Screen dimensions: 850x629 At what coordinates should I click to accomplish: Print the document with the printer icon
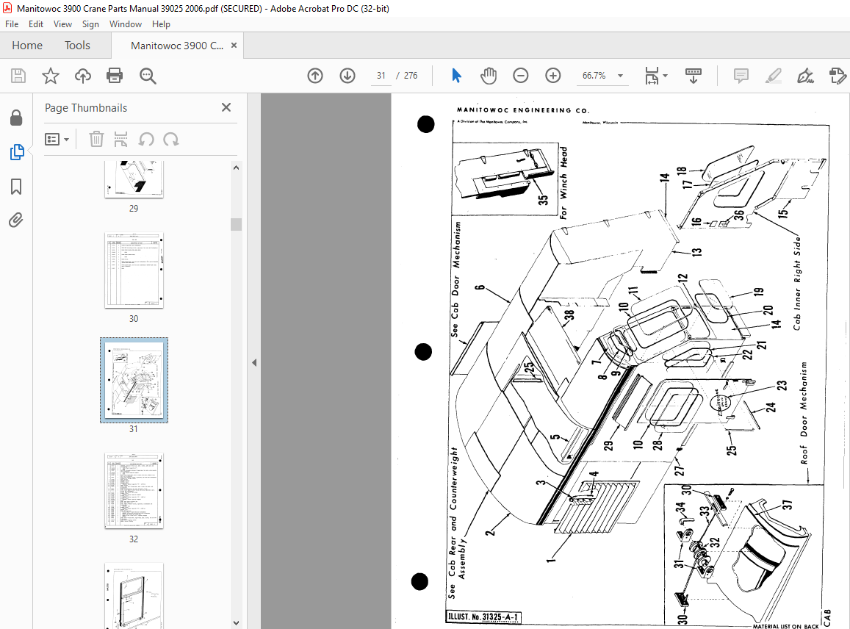(x=115, y=76)
